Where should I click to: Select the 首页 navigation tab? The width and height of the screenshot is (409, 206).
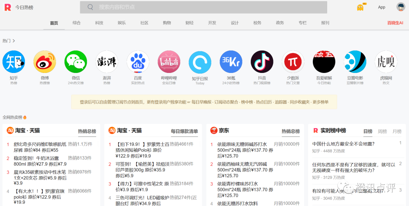(54, 23)
